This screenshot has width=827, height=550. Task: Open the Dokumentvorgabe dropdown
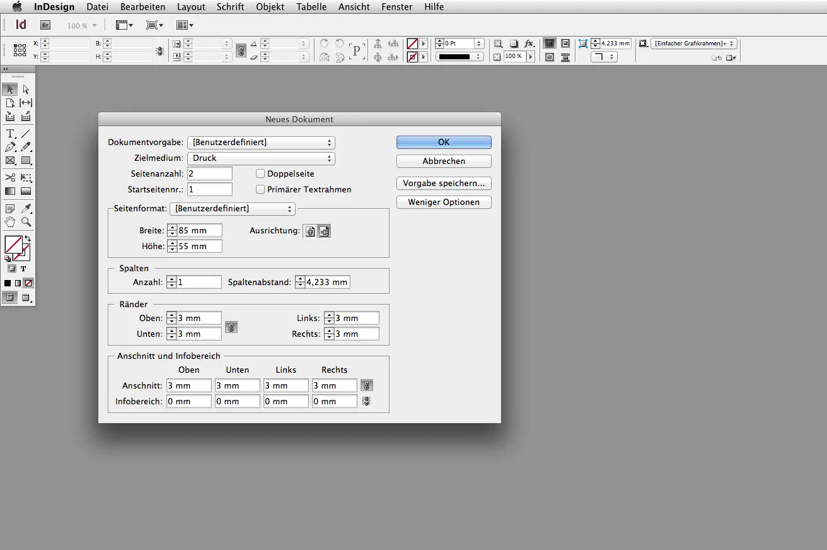(261, 143)
